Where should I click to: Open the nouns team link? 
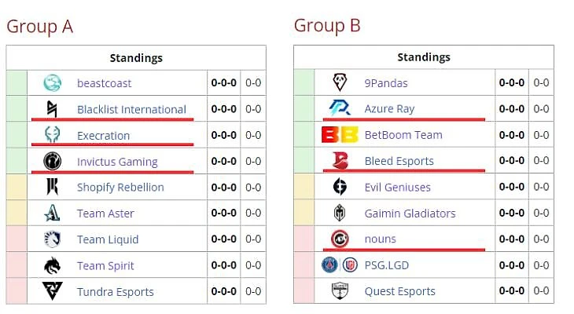coord(381,239)
